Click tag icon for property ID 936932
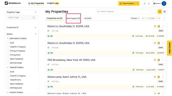This screenshot has width=172, height=96. [x=48, y=31]
